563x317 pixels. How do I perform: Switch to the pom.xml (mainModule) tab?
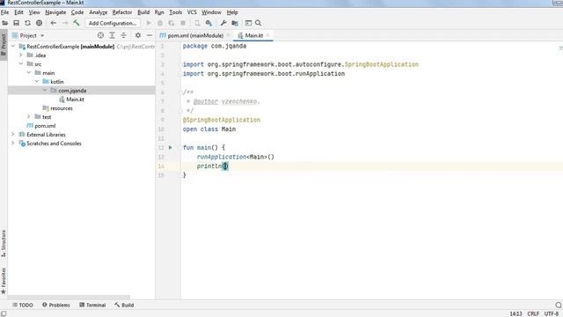click(x=194, y=35)
